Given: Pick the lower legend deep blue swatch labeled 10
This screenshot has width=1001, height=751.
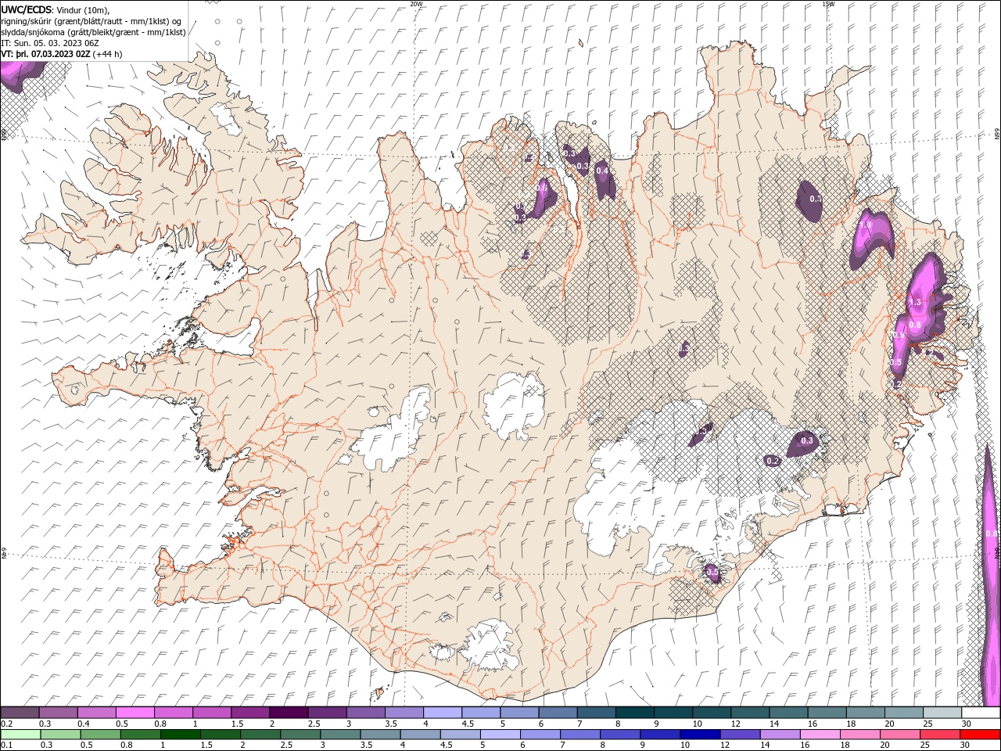Looking at the screenshot, I should pyautogui.click(x=701, y=735).
